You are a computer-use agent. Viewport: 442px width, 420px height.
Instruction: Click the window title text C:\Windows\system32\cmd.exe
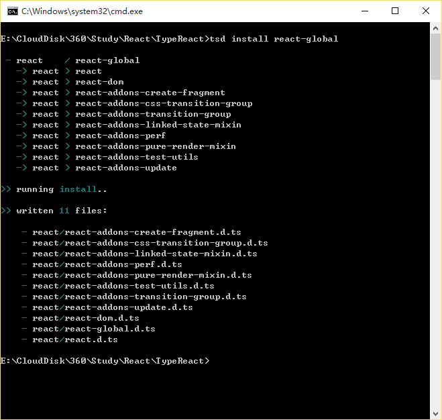(82, 11)
